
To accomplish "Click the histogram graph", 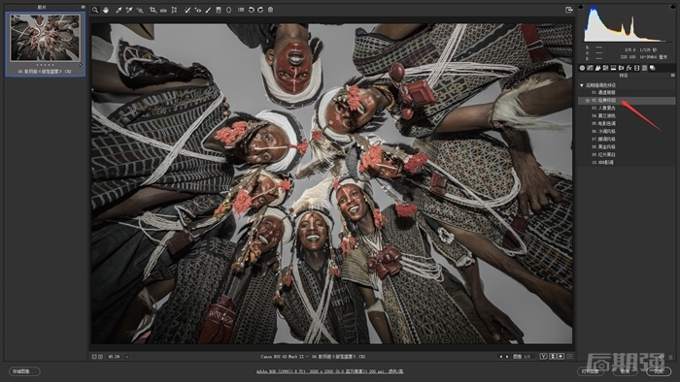I will (x=628, y=24).
